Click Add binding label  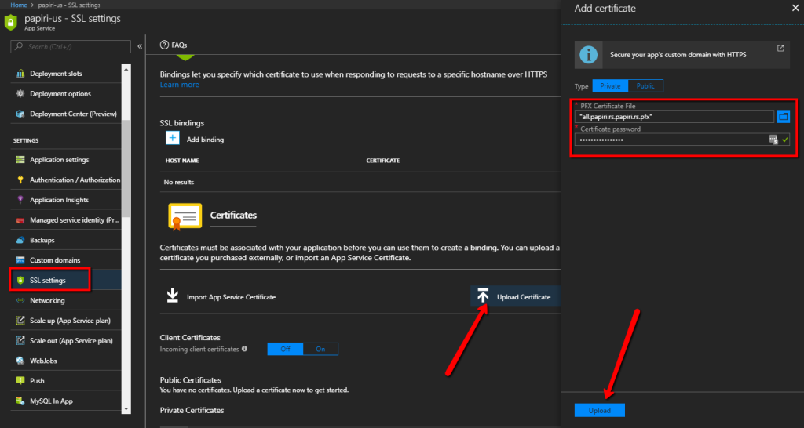(x=205, y=140)
